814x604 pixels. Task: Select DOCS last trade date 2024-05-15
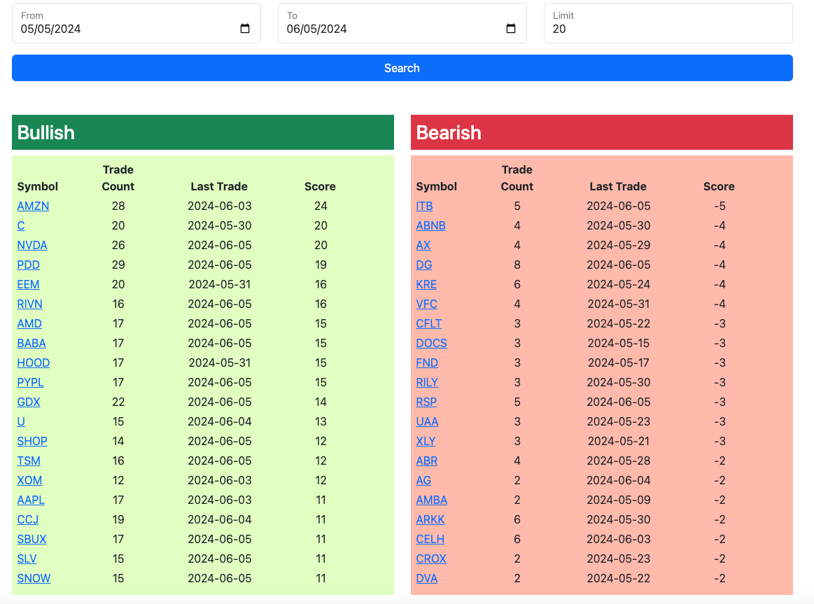click(x=618, y=344)
